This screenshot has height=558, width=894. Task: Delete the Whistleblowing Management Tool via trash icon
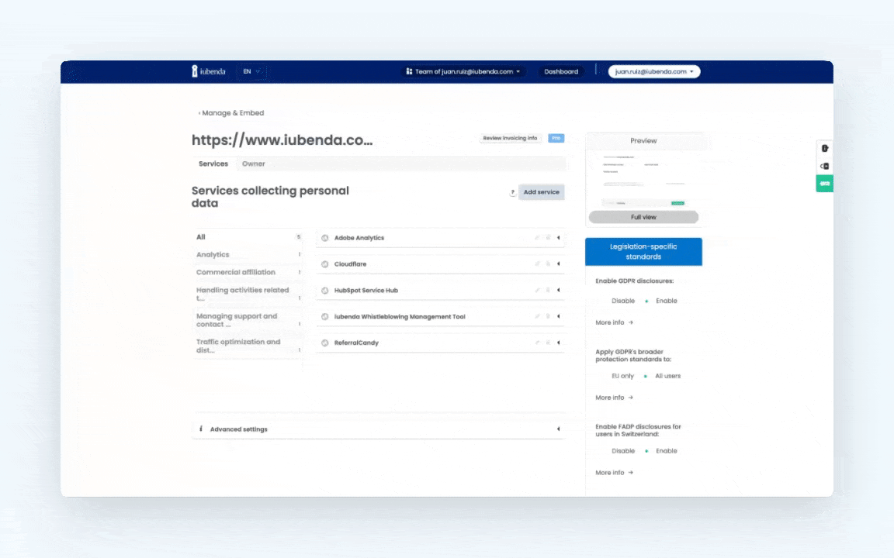click(548, 316)
